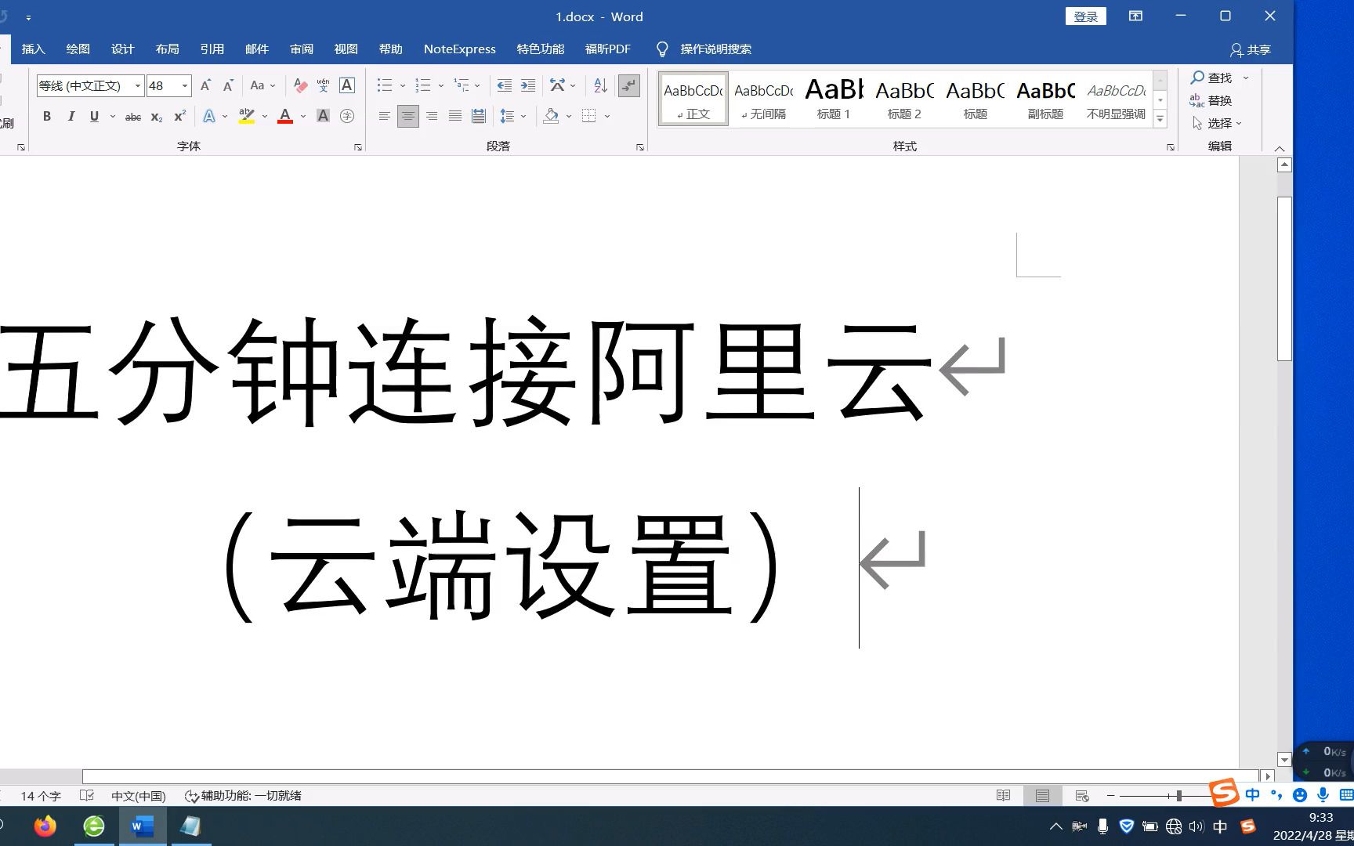Sort paragraph text A to Z
The image size is (1354, 846).
pyautogui.click(x=600, y=85)
